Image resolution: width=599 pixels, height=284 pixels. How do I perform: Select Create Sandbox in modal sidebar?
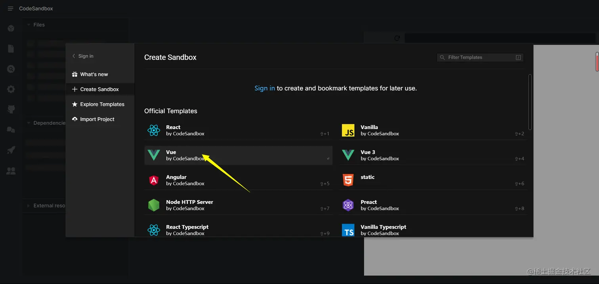[x=100, y=90]
